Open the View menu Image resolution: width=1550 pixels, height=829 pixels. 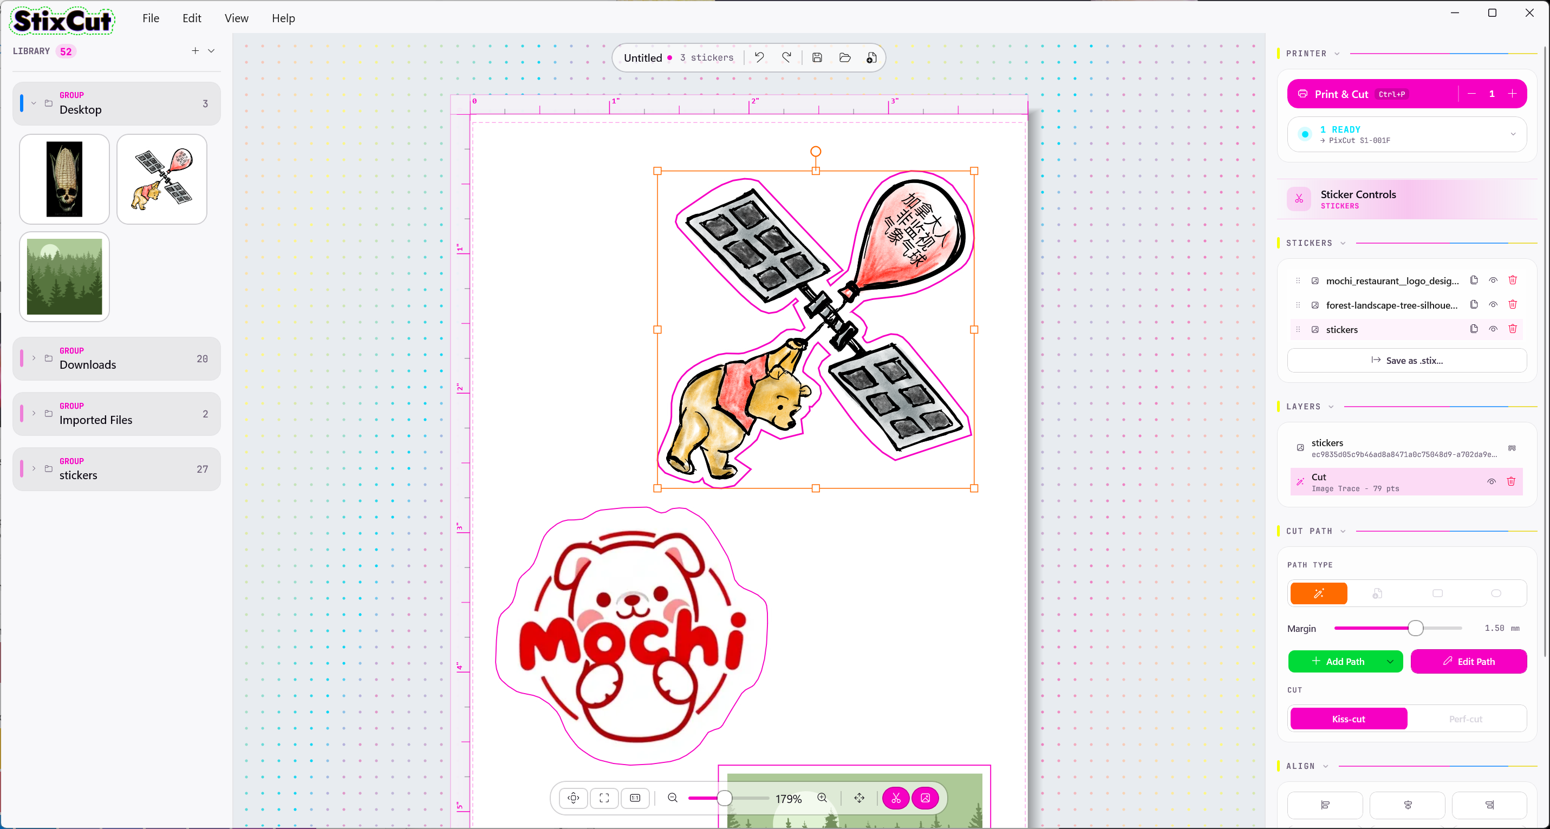(x=237, y=18)
